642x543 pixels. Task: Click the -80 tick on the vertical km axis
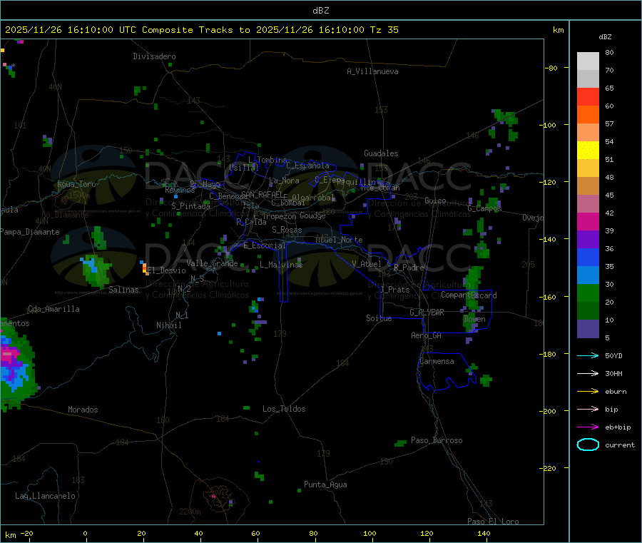pos(551,68)
